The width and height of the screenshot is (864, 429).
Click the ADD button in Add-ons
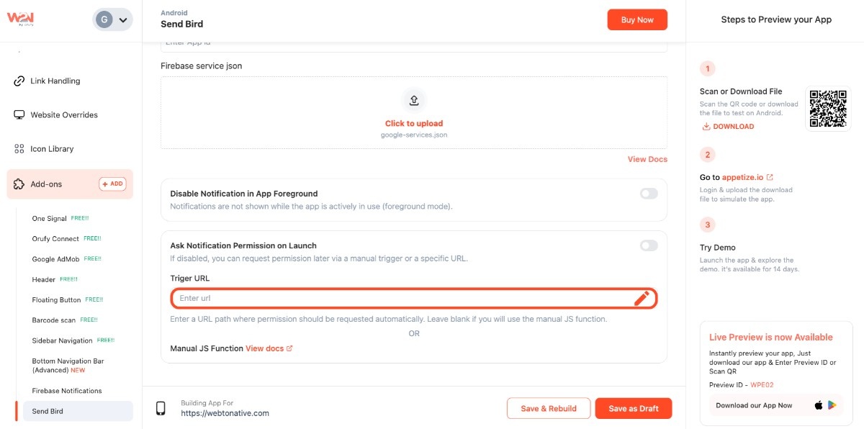click(x=112, y=184)
